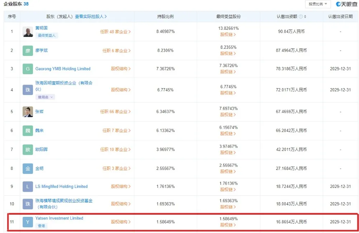Open Gaorong YMB Holding Limited link
Viewport: 359px width, 233px height.
tap(63, 69)
